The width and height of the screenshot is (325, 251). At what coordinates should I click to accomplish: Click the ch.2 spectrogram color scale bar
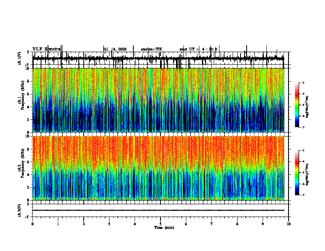coord(297,173)
